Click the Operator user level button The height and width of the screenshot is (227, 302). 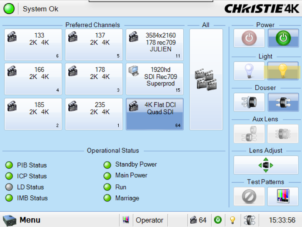[149, 220]
